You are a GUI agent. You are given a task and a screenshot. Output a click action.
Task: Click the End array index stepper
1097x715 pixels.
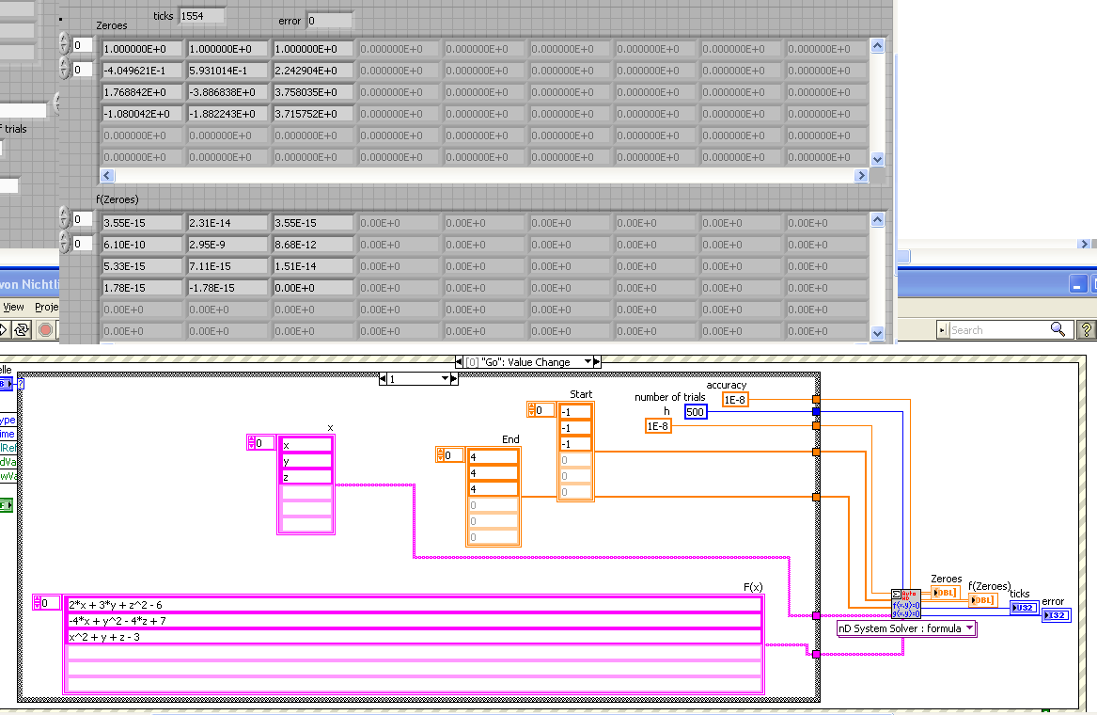(440, 455)
